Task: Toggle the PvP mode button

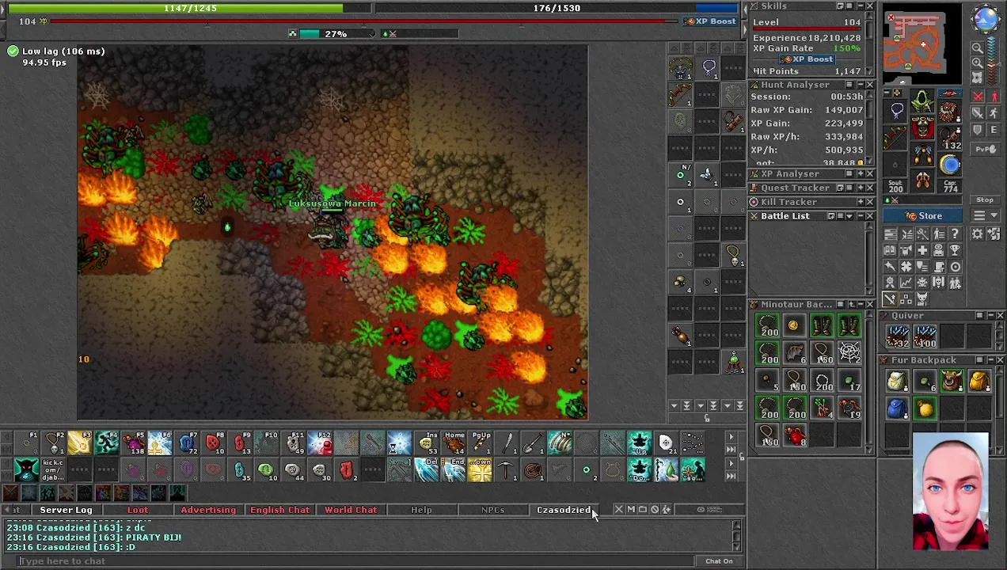Action: click(985, 149)
